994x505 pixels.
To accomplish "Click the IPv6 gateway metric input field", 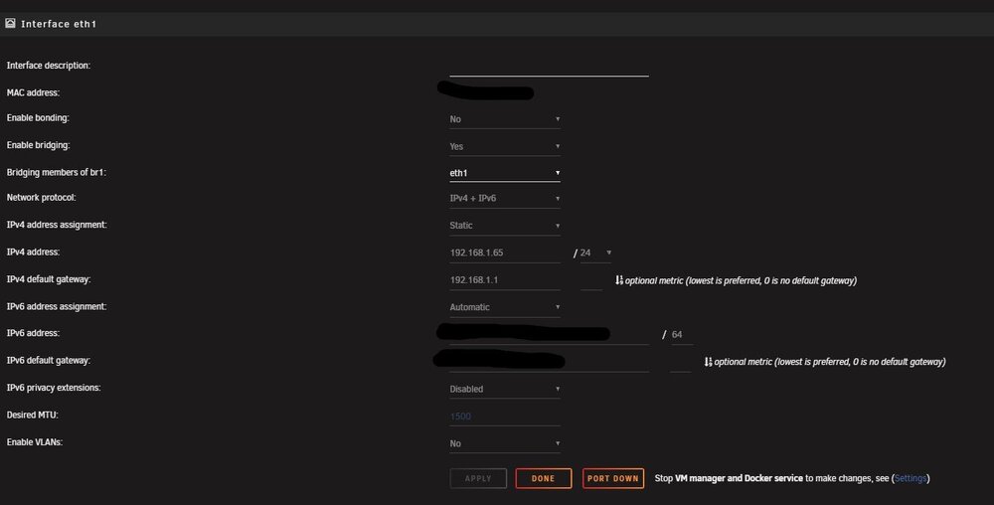I will 680,363.
